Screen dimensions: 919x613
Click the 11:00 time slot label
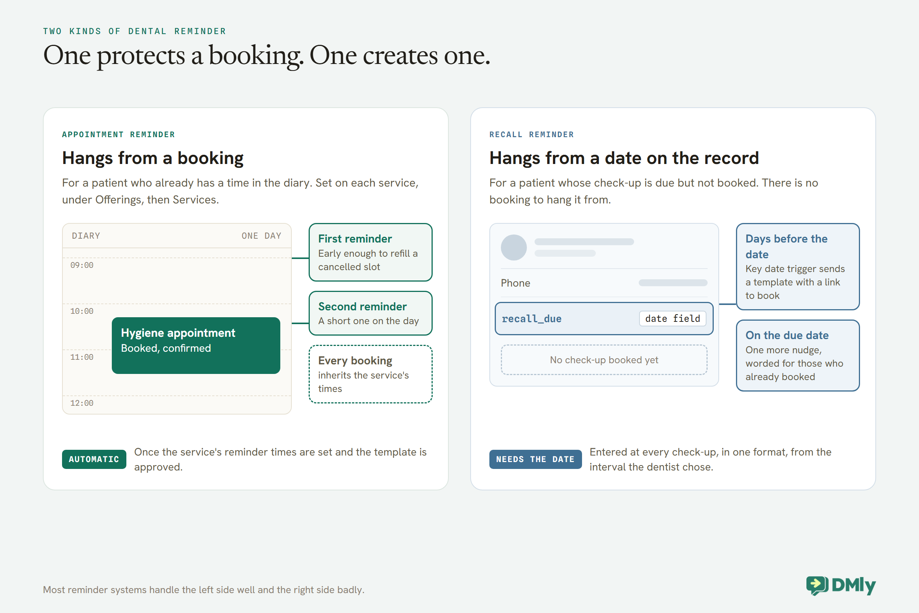[82, 357]
